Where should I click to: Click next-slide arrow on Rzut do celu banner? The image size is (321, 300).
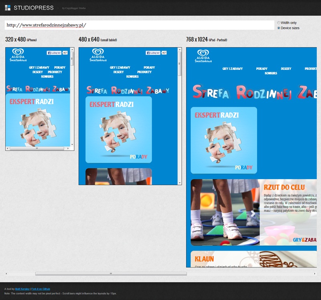tap(253, 214)
